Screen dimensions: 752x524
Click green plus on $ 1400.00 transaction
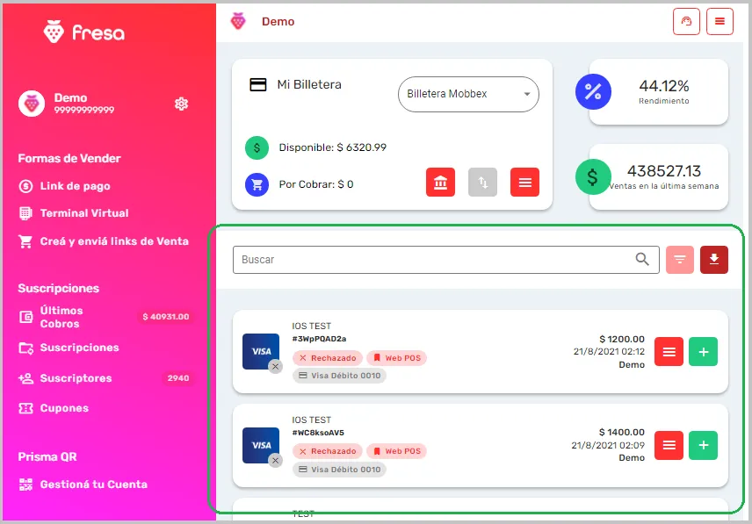[704, 446]
